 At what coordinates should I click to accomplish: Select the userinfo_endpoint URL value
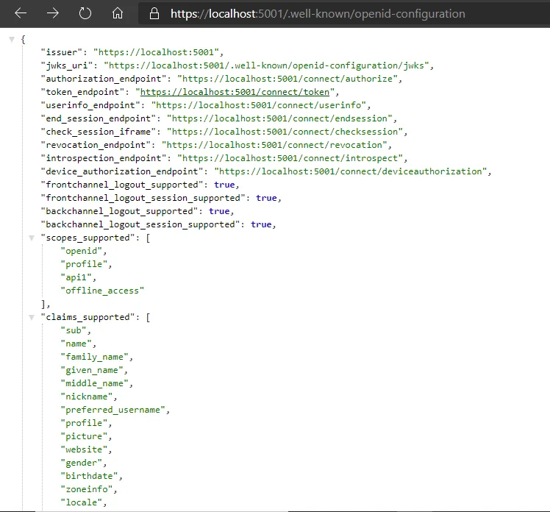pos(259,105)
